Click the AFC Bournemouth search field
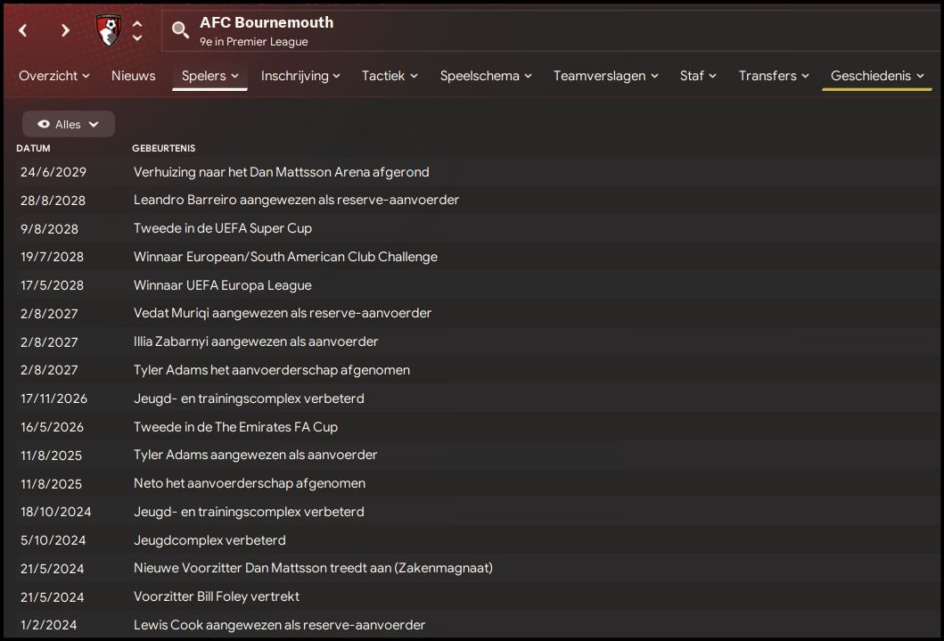Image resolution: width=944 pixels, height=641 pixels. (551, 30)
